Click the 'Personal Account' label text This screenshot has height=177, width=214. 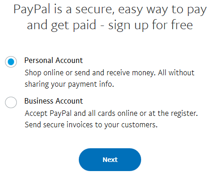(54, 60)
